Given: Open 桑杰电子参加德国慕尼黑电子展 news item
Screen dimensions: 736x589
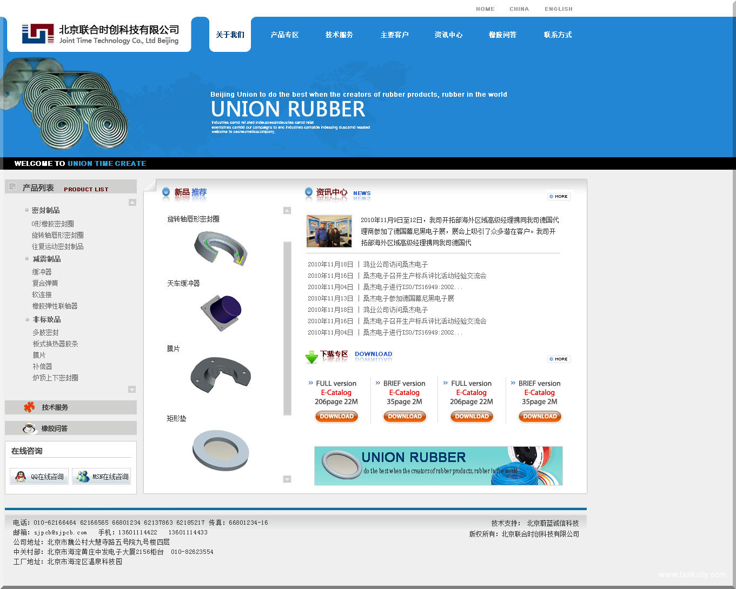Looking at the screenshot, I should click(x=408, y=298).
